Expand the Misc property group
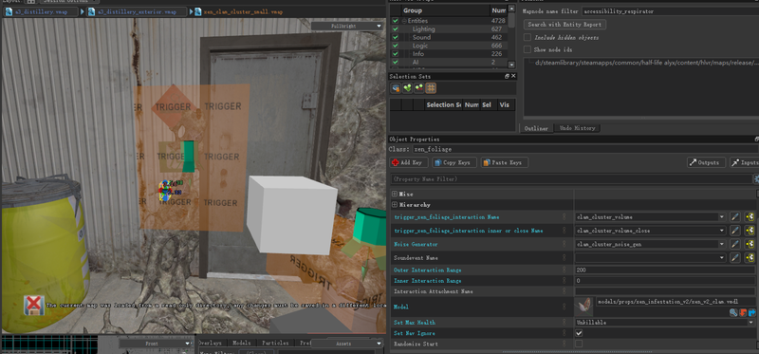This screenshot has height=354, width=759. coord(395,195)
